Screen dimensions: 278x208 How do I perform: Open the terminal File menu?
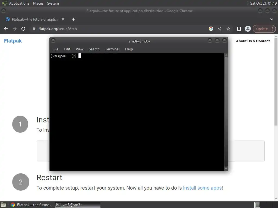tap(55, 49)
